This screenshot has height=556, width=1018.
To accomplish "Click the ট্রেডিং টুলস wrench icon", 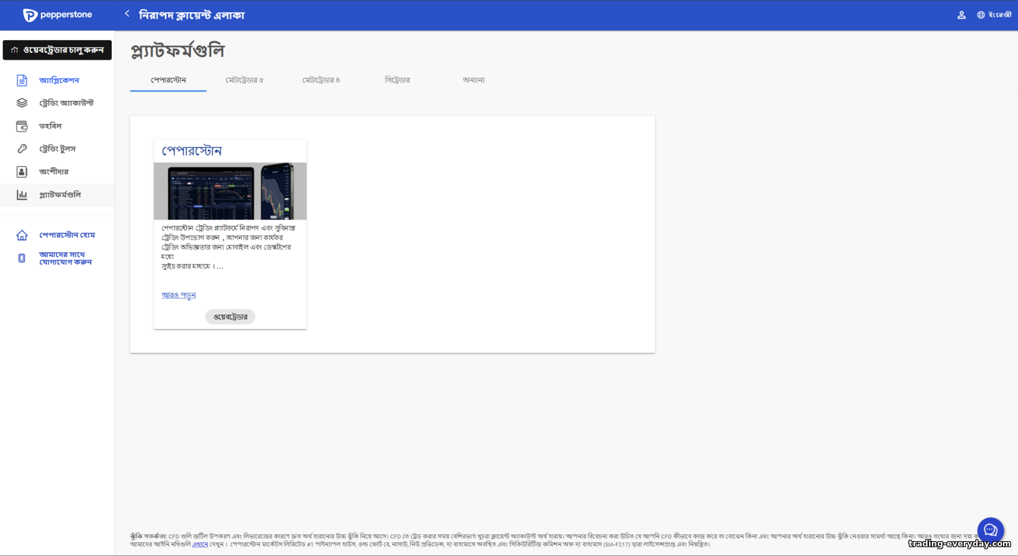I will click(22, 148).
